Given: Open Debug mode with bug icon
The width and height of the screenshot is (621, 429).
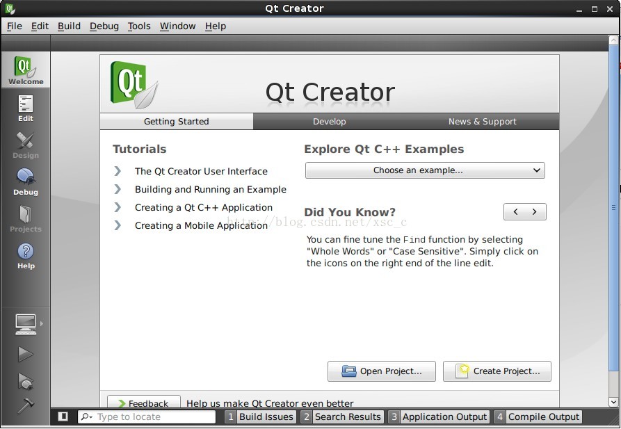Looking at the screenshot, I should pos(25,181).
